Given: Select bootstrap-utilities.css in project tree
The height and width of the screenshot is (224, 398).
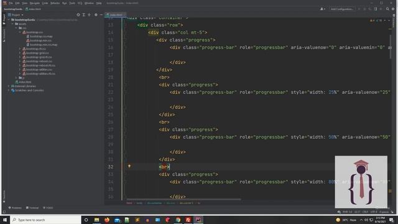Looking at the screenshot, I should [37, 69].
